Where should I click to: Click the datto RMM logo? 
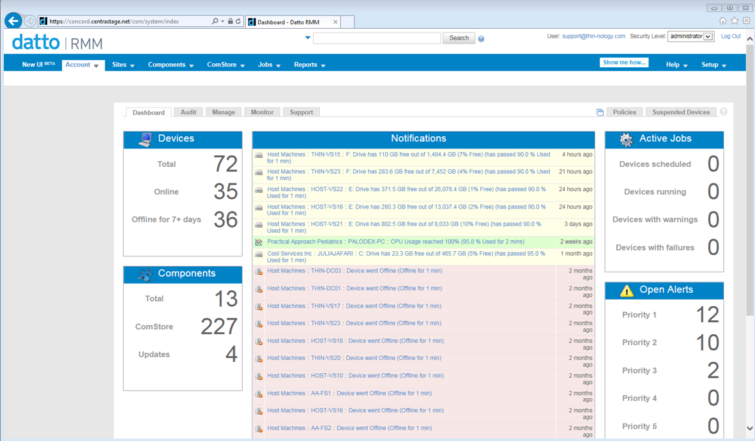[57, 43]
